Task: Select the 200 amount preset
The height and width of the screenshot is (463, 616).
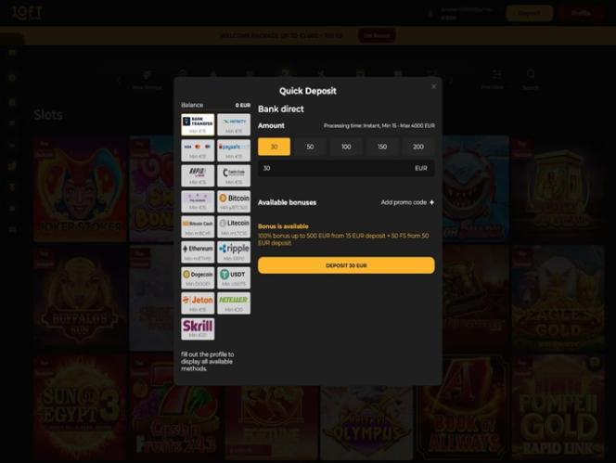Action: click(x=418, y=147)
